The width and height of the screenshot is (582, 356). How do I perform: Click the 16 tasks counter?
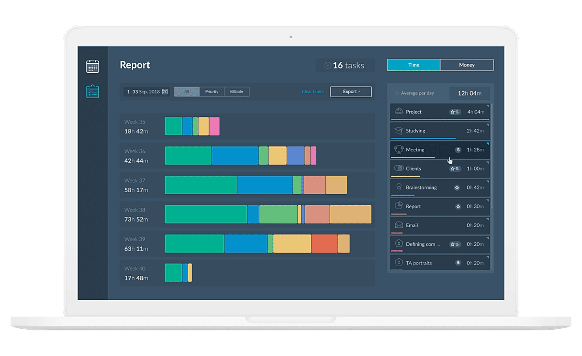(345, 65)
